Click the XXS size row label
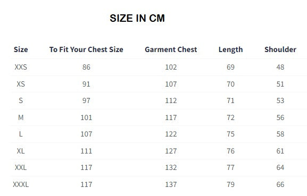Screen dimensions: 307x196 [21, 67]
